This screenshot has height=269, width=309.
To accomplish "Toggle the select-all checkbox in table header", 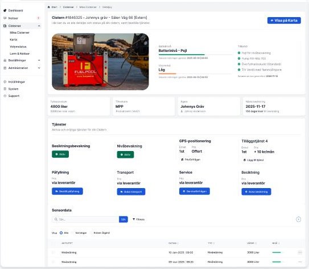I will (x=53, y=243).
